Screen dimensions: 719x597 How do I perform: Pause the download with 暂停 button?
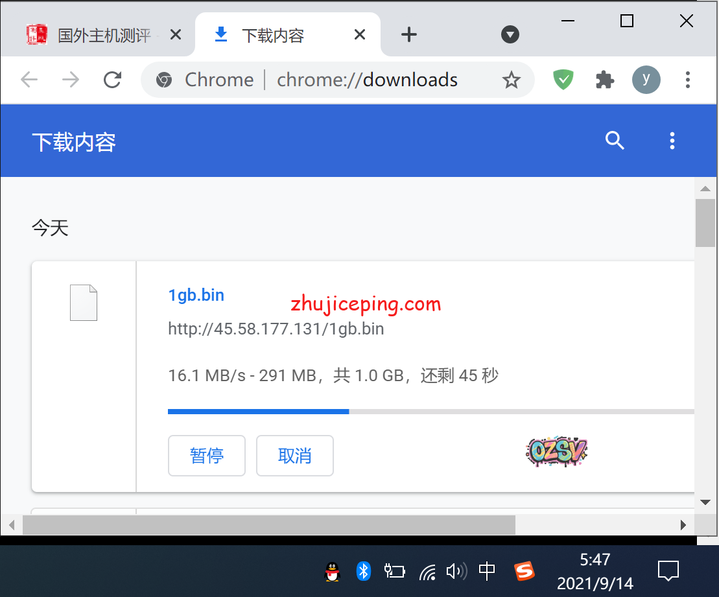(206, 456)
